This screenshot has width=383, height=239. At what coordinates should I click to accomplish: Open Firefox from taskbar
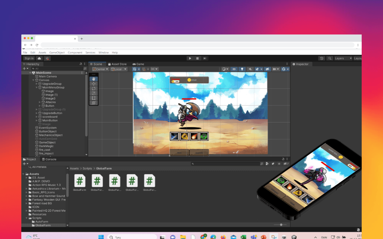223,237
